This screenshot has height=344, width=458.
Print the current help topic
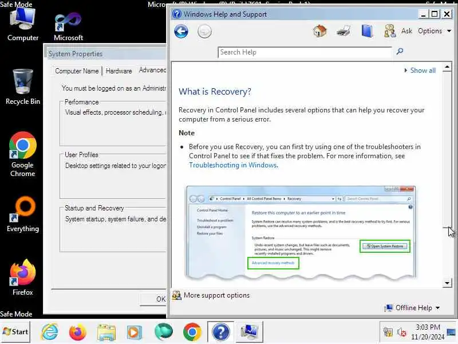tap(343, 31)
